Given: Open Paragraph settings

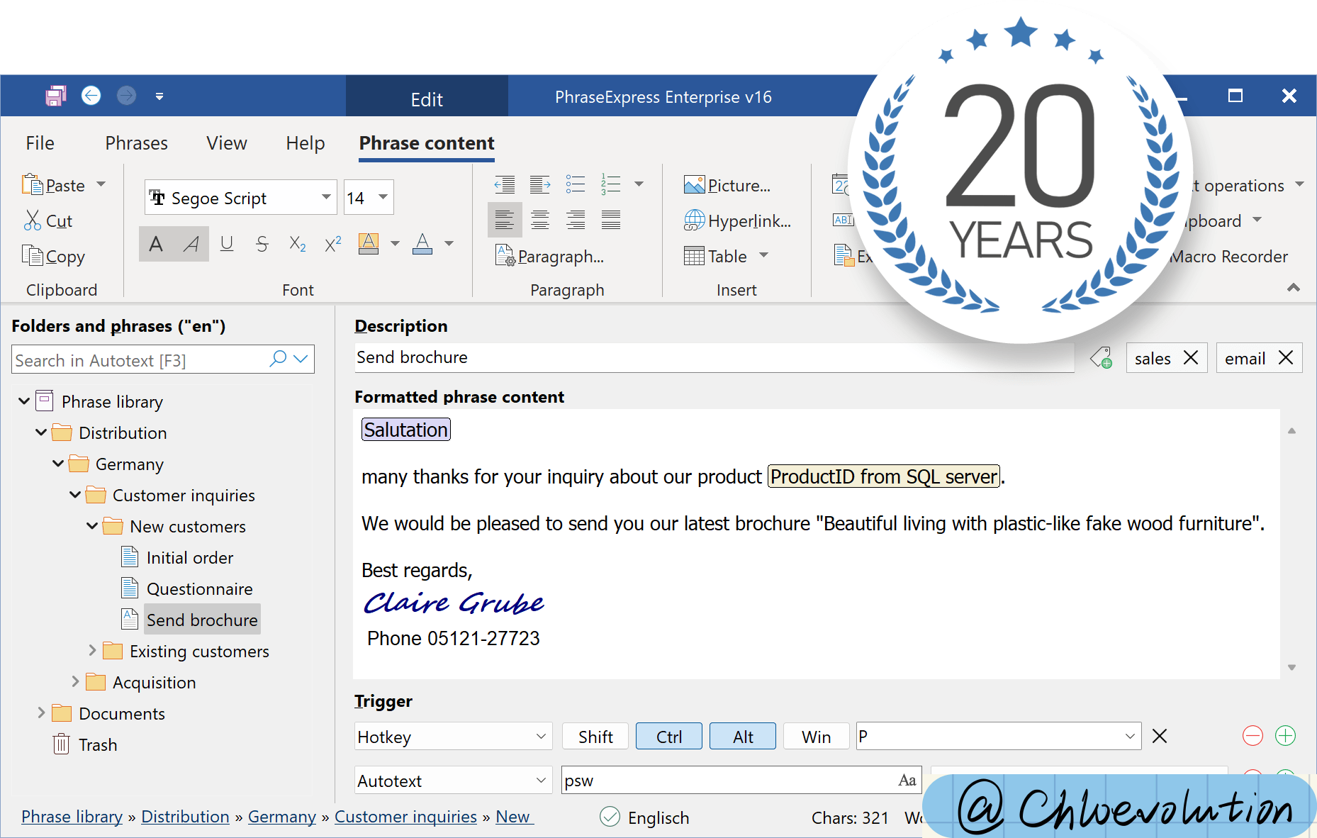Looking at the screenshot, I should point(550,256).
